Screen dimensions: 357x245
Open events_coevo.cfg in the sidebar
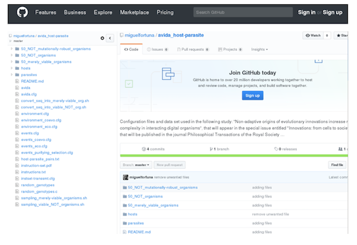[36, 140]
